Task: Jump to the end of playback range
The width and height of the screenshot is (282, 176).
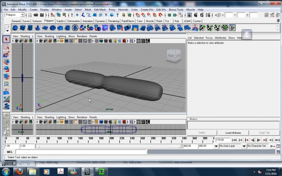Action: pos(277,140)
